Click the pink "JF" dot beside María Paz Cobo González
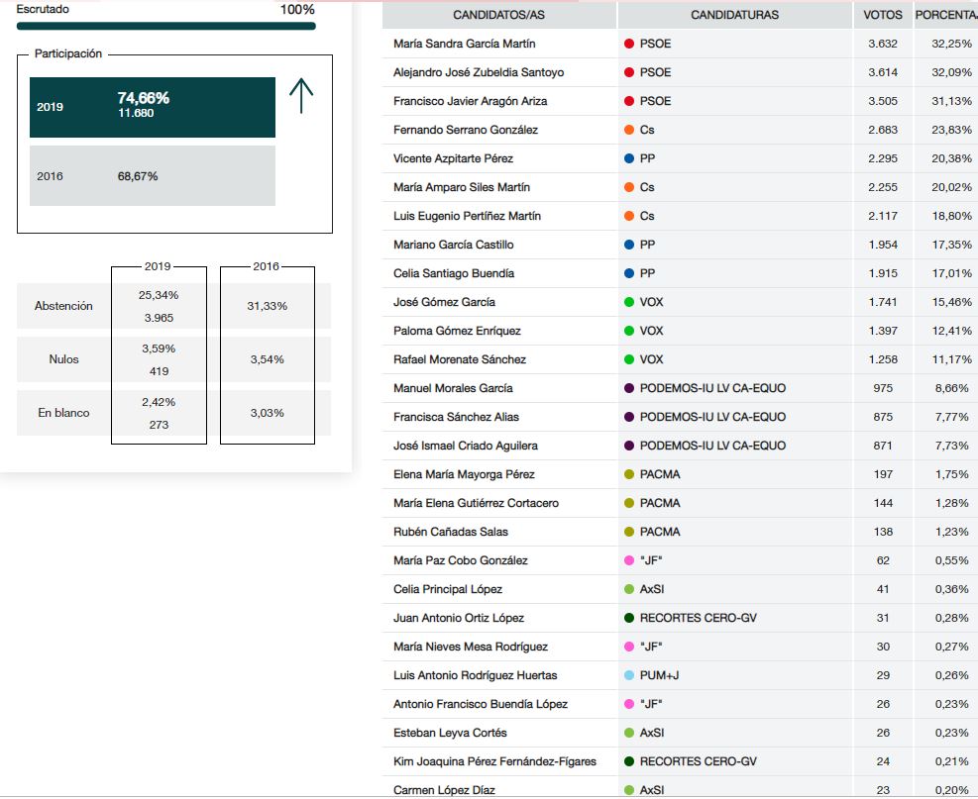The height and width of the screenshot is (799, 978). [629, 560]
